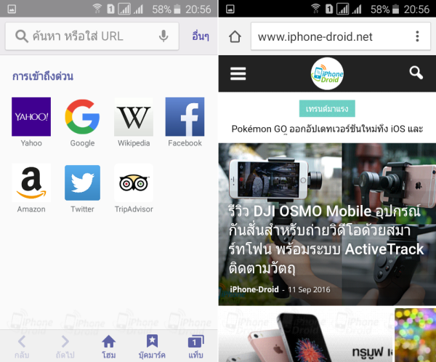This screenshot has height=362, width=436.
Task: Go to the โฮม tab in bottom bar
Action: [108, 346]
